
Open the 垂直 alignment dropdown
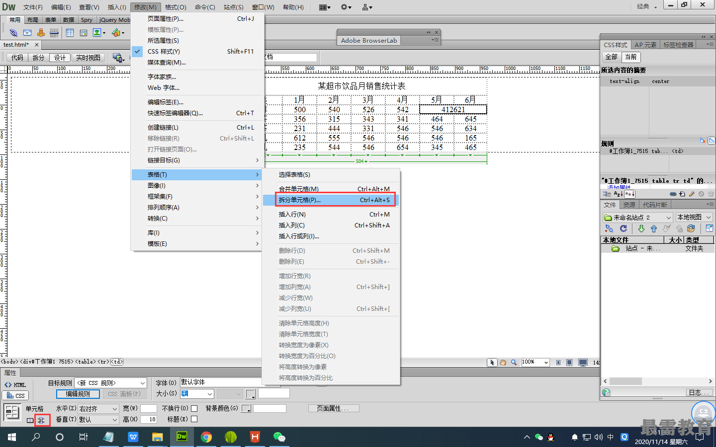tap(98, 420)
